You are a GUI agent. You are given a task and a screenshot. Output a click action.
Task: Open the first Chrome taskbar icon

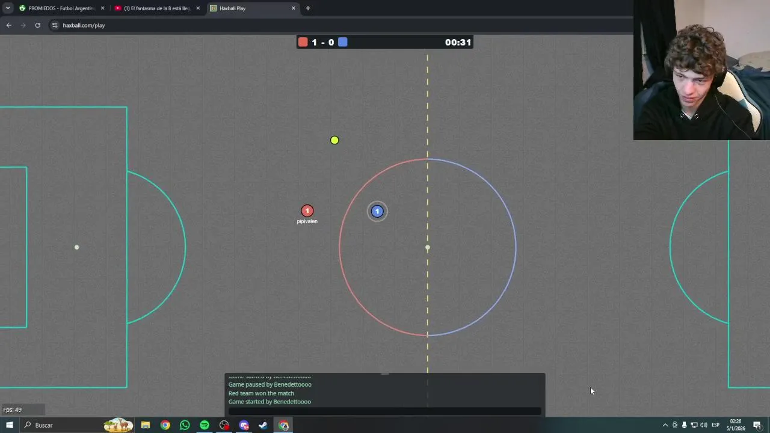[165, 425]
